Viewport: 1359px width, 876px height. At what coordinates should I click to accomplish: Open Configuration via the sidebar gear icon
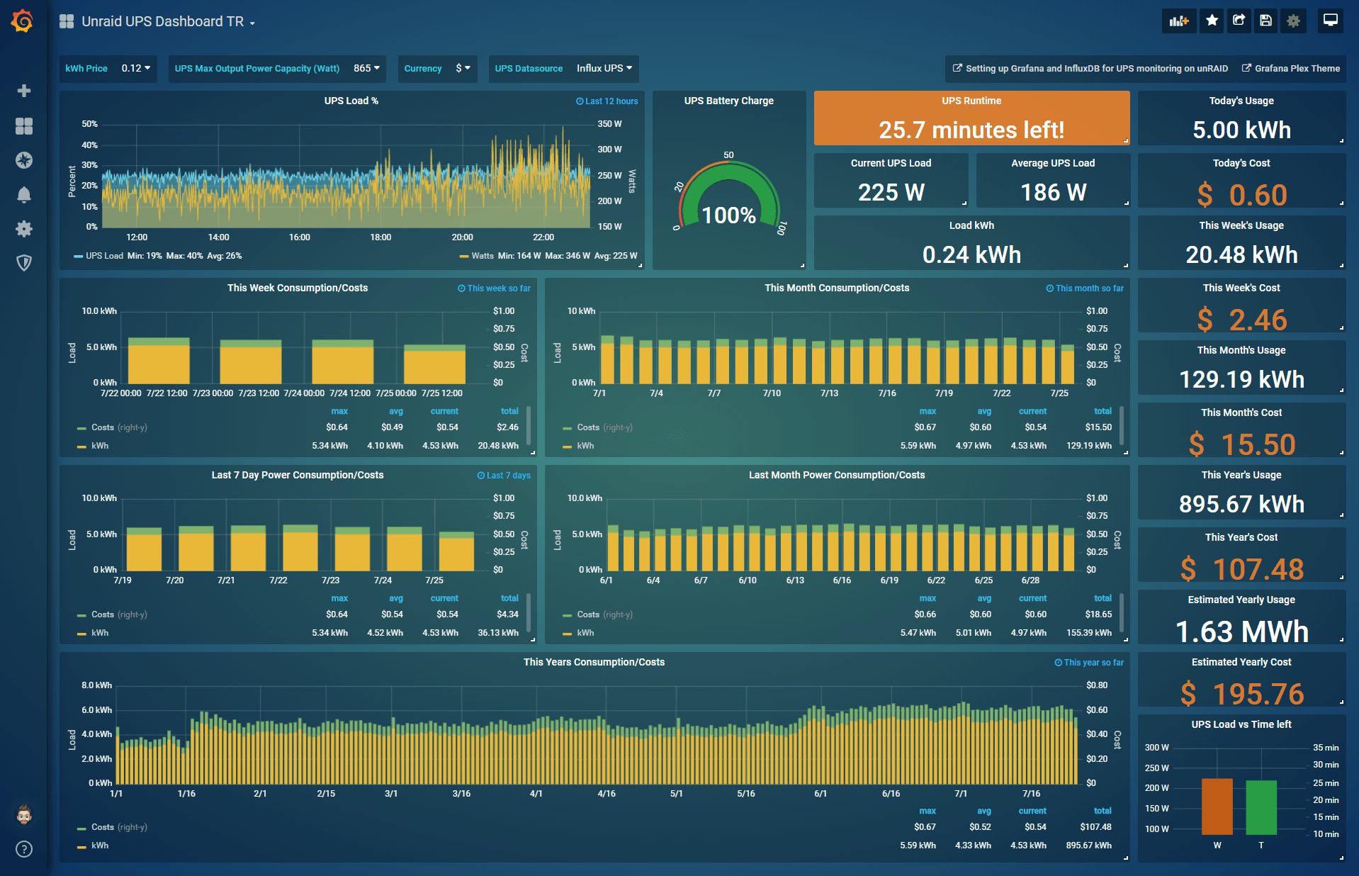24,229
